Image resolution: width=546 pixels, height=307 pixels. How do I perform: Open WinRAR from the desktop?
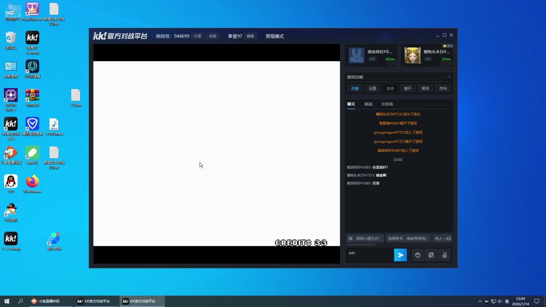32,96
